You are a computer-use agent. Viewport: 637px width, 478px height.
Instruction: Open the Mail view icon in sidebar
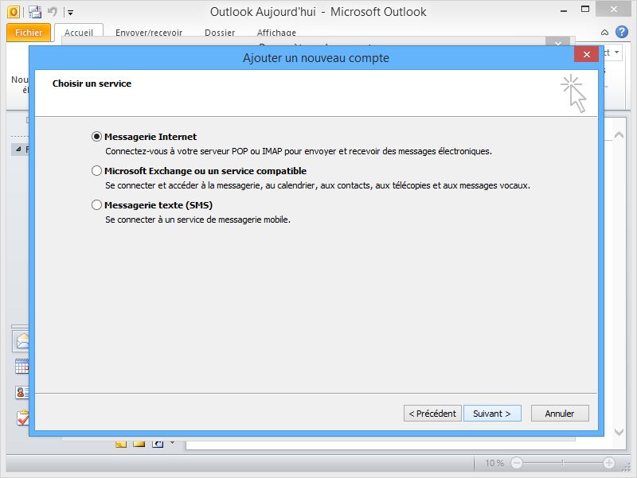tap(21, 342)
